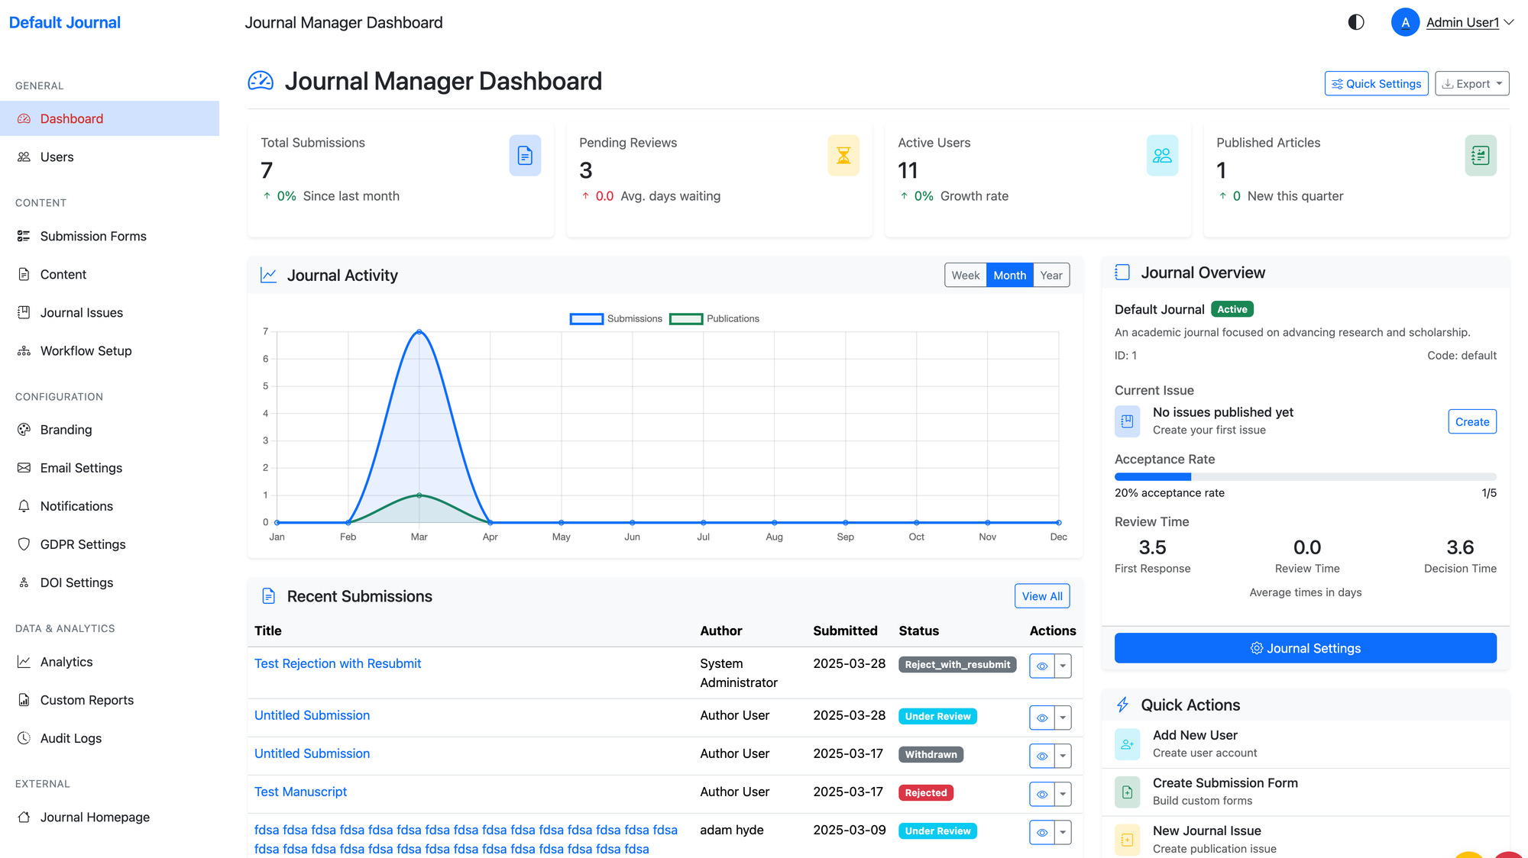Click the Pending Reviews hourglass icon
Viewport: 1528px width, 858px height.
click(x=843, y=156)
